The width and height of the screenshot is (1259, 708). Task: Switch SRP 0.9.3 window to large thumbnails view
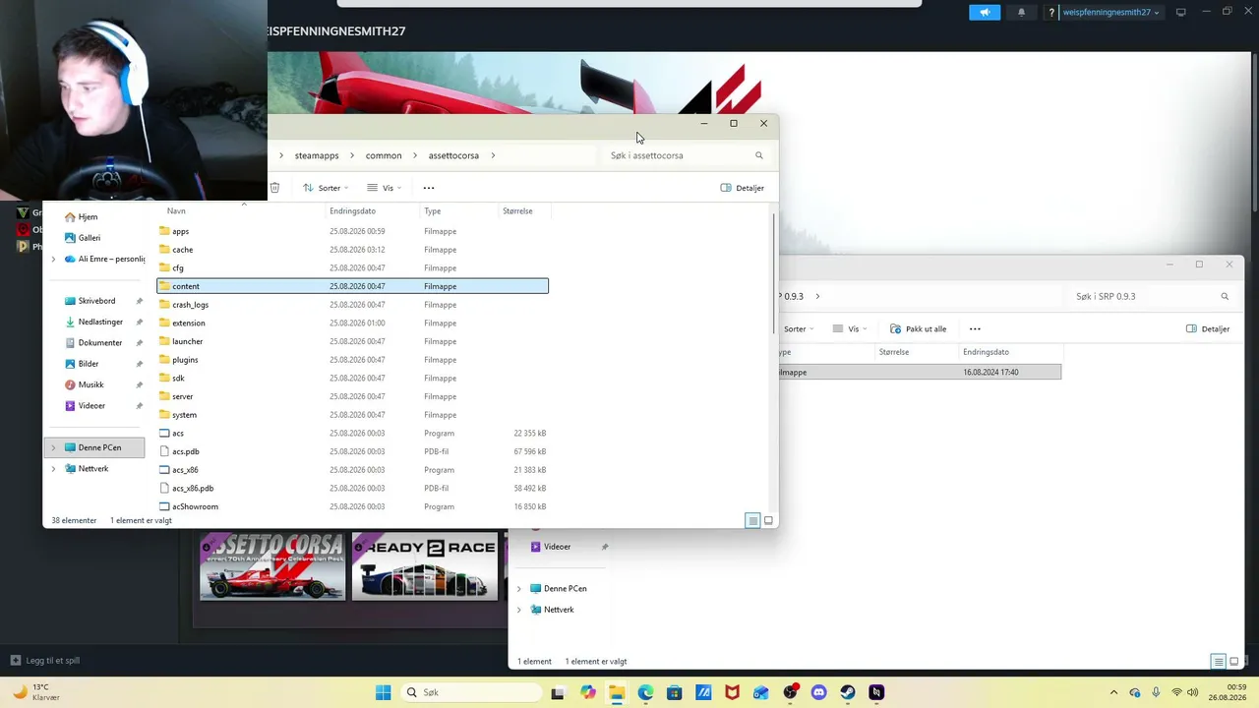[1234, 661]
